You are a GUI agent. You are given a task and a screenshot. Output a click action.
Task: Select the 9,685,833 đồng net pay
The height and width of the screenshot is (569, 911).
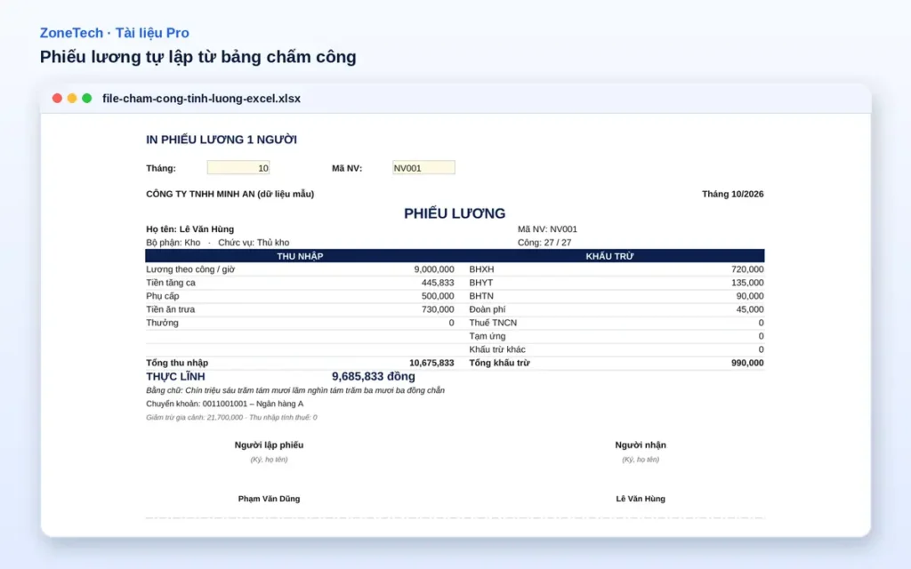[x=374, y=377]
